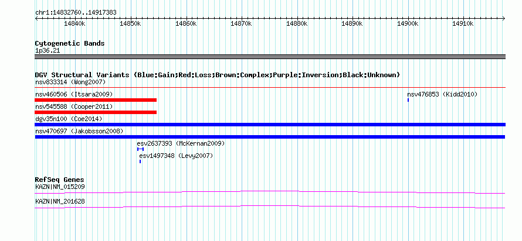Image resolution: width=522 pixels, height=241 pixels.
Task: Click the esv2637393 (McKernan2009) label
Action: click(181, 144)
